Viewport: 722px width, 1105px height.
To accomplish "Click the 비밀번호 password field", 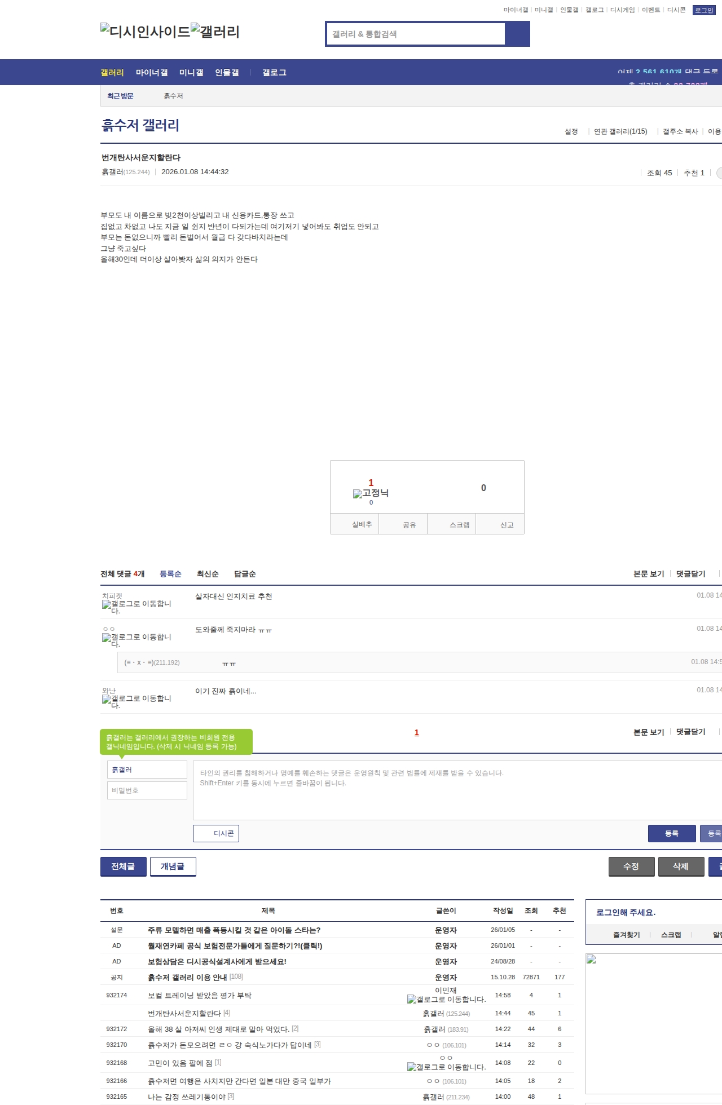I will [x=147, y=790].
